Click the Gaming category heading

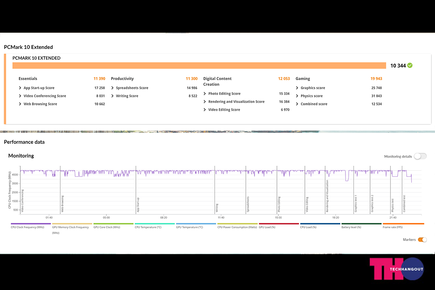click(303, 79)
